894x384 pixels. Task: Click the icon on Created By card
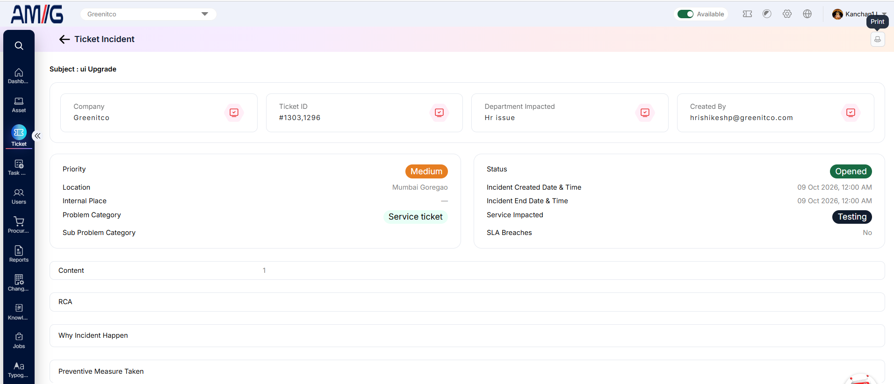(851, 113)
